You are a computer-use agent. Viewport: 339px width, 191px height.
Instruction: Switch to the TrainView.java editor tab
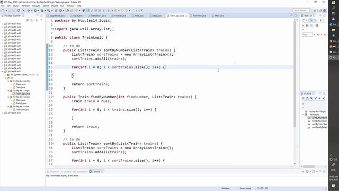198,15
